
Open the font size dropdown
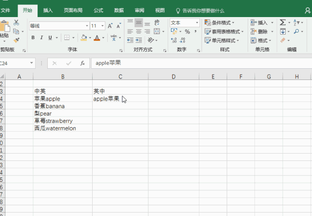103,26
